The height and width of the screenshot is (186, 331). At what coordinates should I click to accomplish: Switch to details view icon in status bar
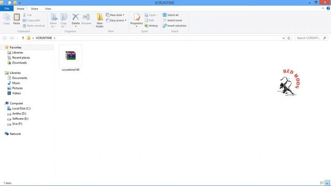(322, 183)
